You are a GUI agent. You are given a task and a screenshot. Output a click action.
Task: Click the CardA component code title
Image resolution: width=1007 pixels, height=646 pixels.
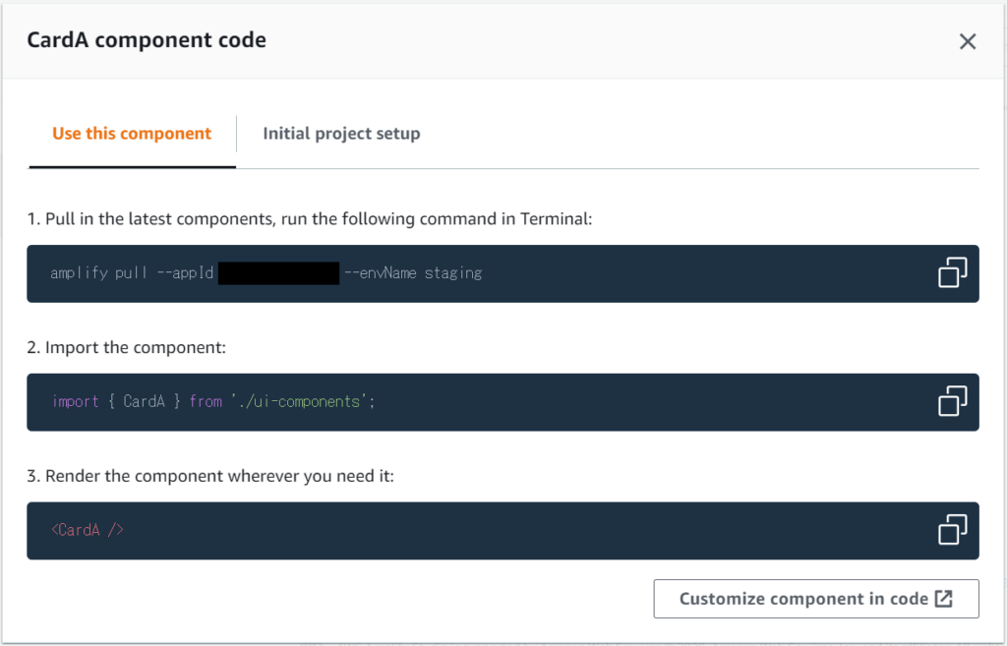147,39
